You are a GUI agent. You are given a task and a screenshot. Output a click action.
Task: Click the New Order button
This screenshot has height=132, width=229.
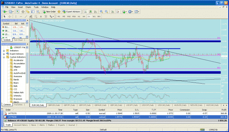coord(49,12)
